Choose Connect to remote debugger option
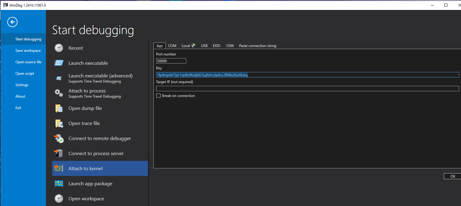This screenshot has height=206, width=461. click(x=100, y=138)
